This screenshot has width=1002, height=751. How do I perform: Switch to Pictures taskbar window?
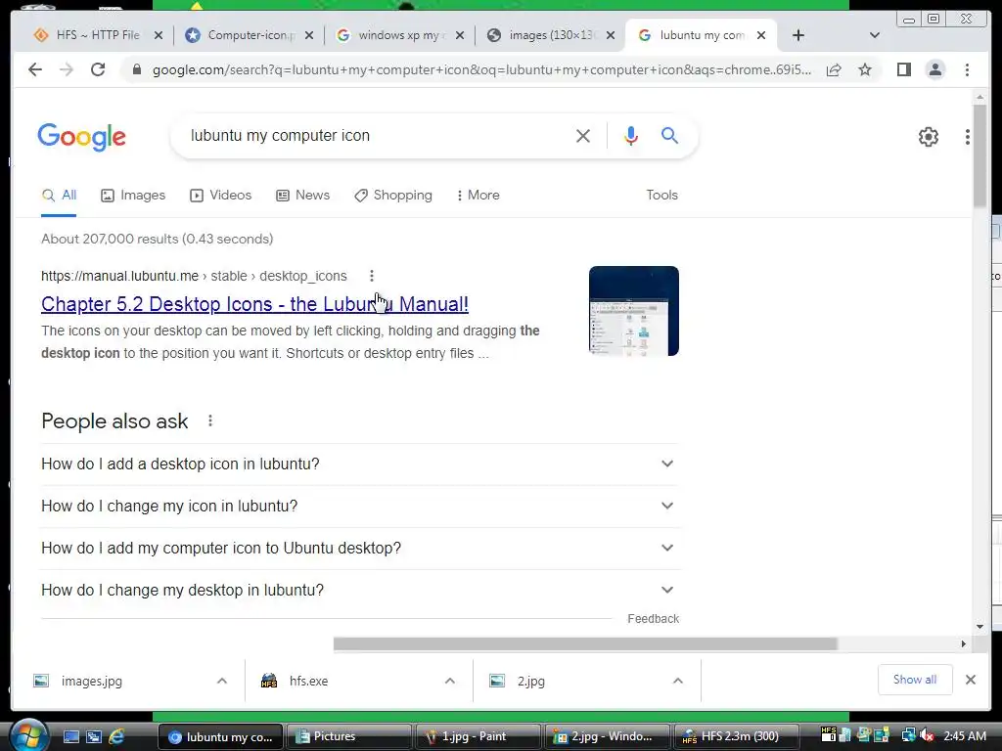tap(349, 736)
